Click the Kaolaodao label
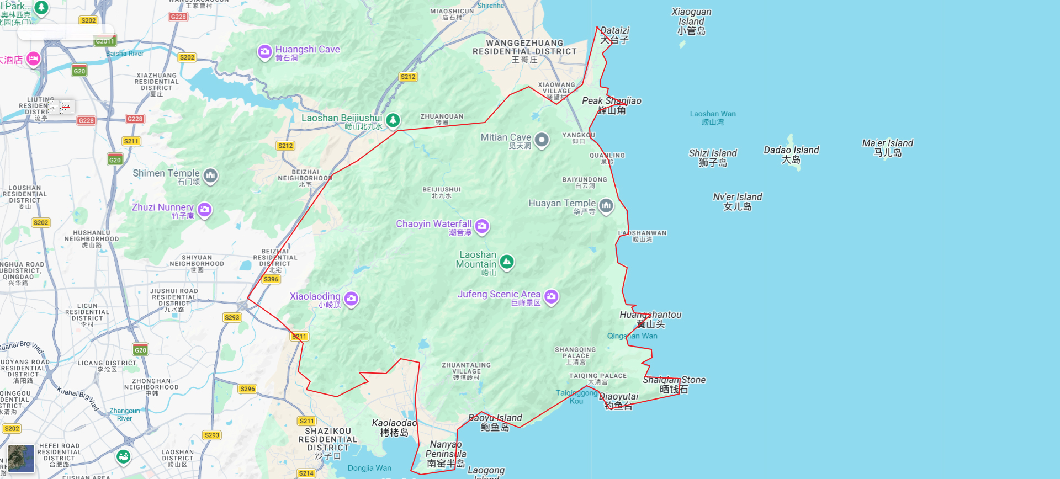1060x479 pixels. 394,428
